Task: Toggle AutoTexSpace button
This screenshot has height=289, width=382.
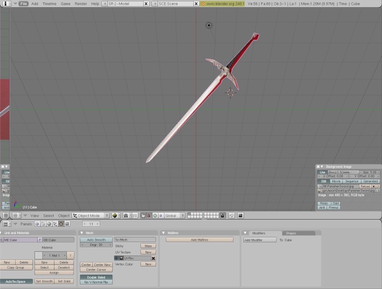Action: point(16,281)
